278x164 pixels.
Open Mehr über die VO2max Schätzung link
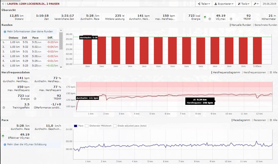pyautogui.click(x=27, y=144)
